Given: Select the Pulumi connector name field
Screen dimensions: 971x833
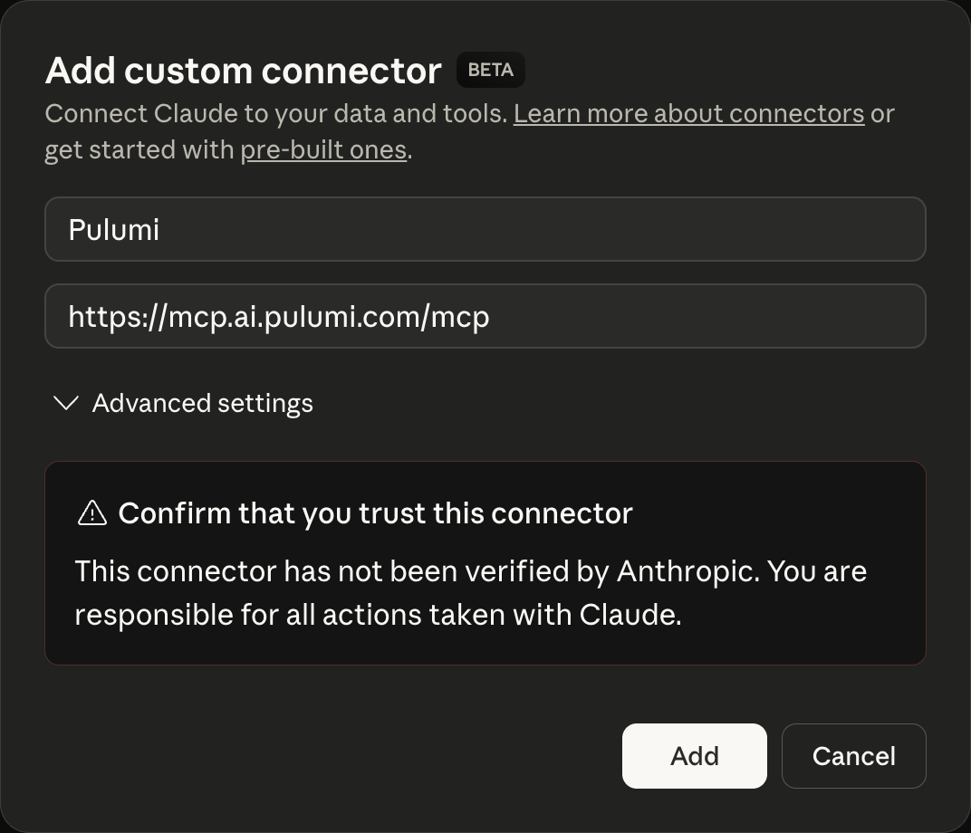Looking at the screenshot, I should pos(485,229).
